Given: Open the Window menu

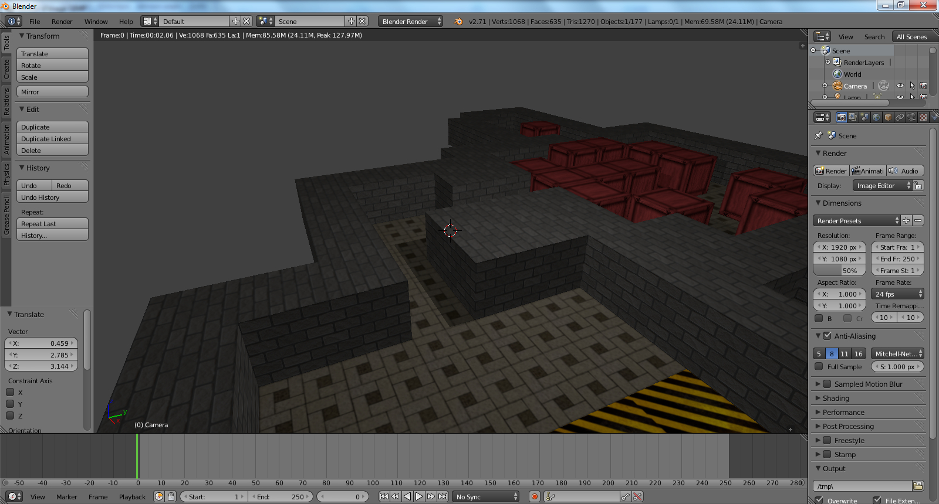Looking at the screenshot, I should (96, 21).
